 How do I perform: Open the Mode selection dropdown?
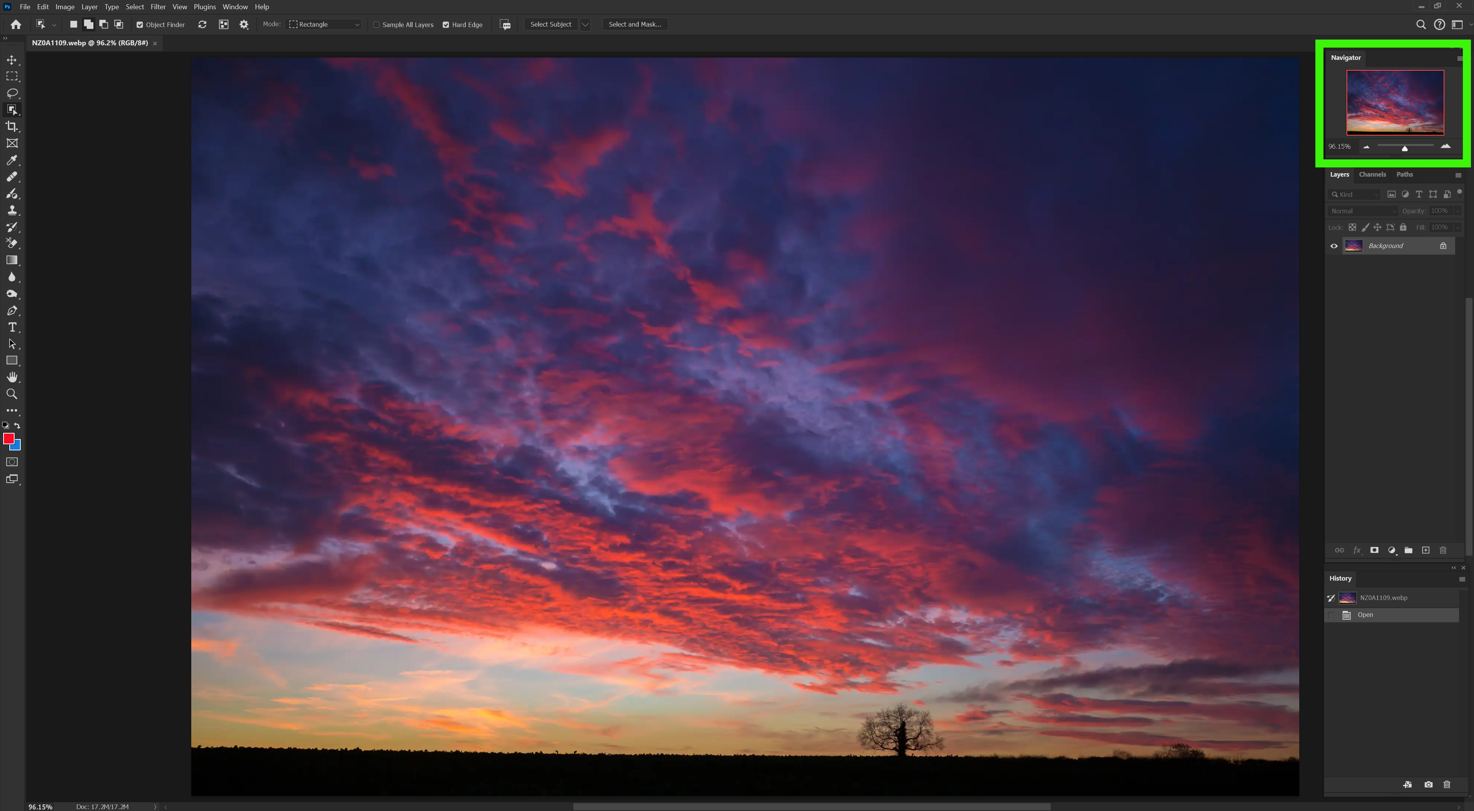click(x=323, y=25)
